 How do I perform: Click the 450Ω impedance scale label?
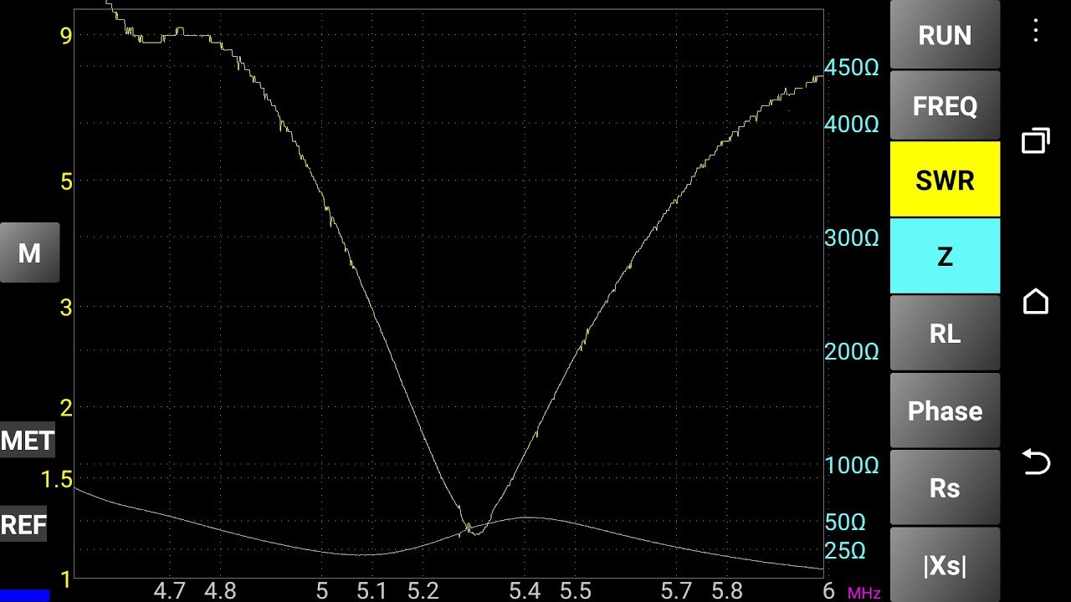tap(852, 68)
